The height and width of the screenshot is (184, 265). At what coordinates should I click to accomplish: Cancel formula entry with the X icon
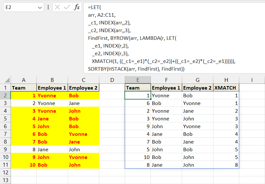point(57,7)
